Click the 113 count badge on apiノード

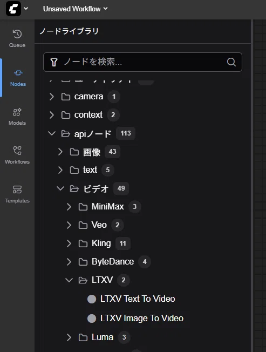[x=126, y=133]
